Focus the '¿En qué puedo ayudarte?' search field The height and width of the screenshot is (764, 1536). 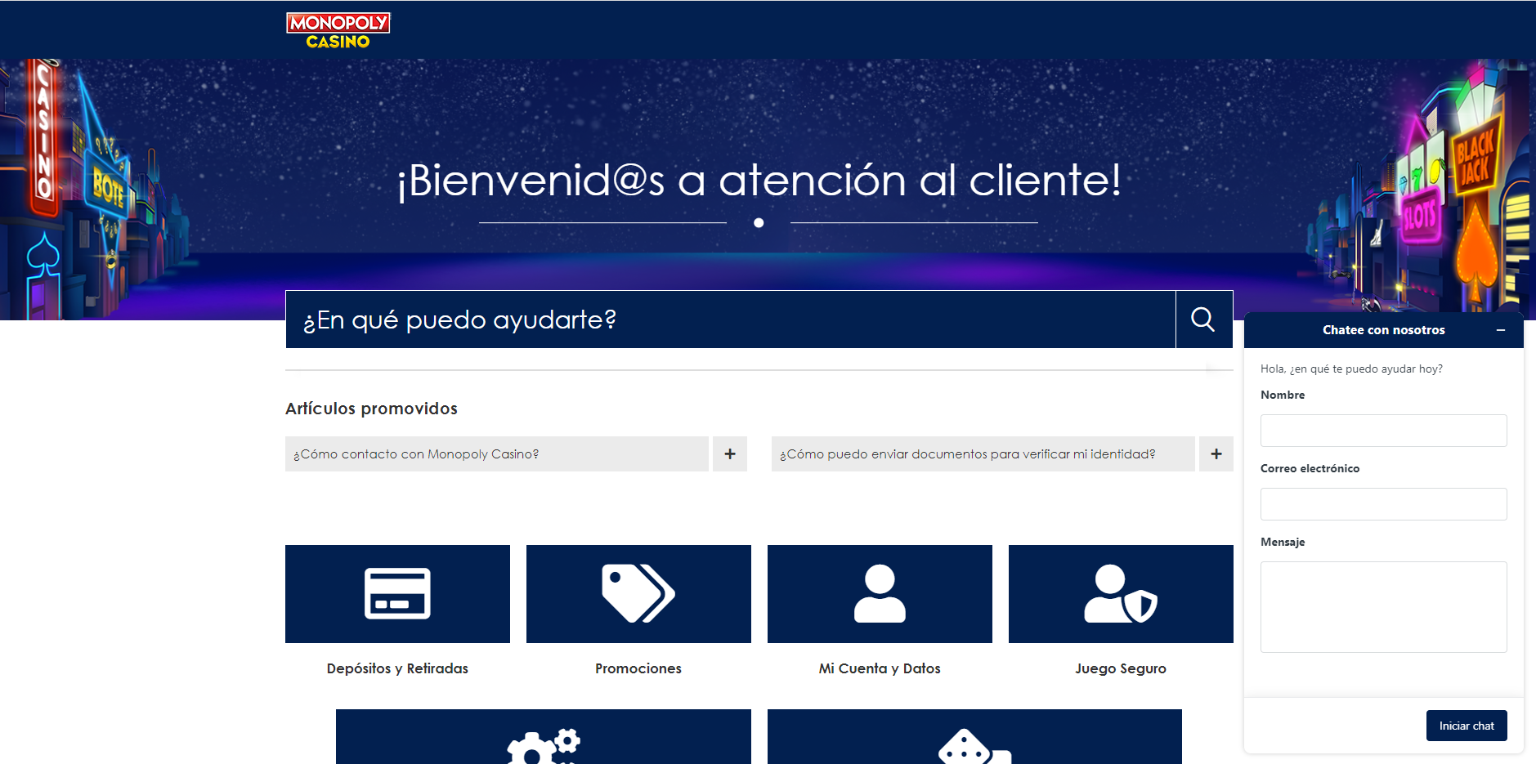tap(731, 319)
